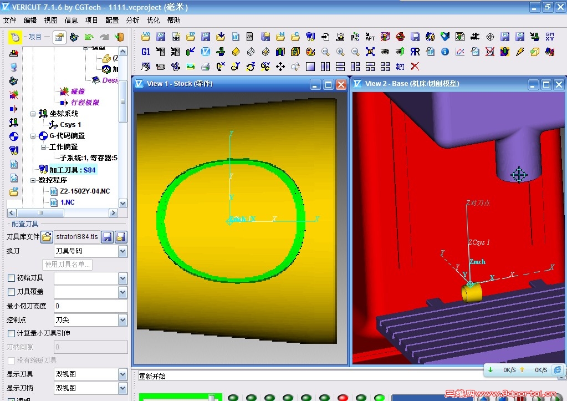Click the save tool library disk button

(x=107, y=237)
